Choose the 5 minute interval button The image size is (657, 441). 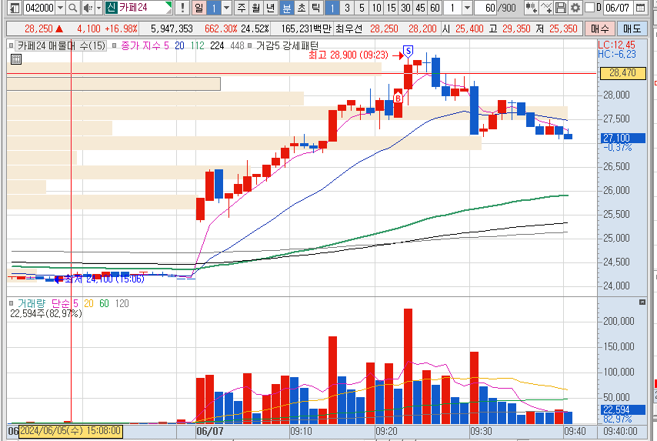tap(362, 8)
